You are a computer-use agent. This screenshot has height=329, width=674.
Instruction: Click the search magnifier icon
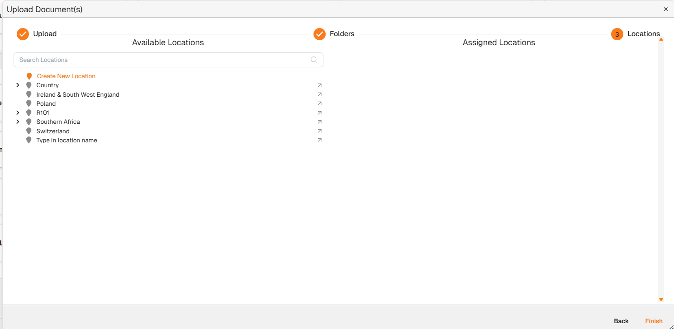pos(314,60)
